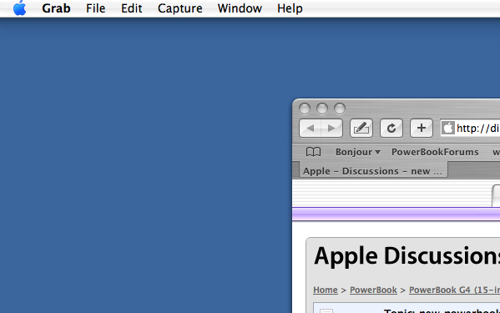Click the Apple Discussions heading
This screenshot has width=500, height=313.
pos(407,255)
